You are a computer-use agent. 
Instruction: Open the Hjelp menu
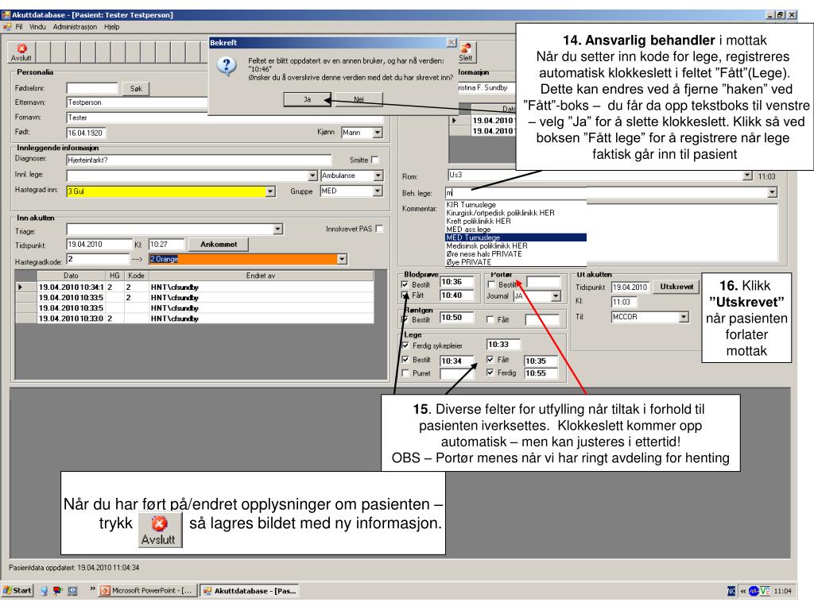pyautogui.click(x=111, y=26)
